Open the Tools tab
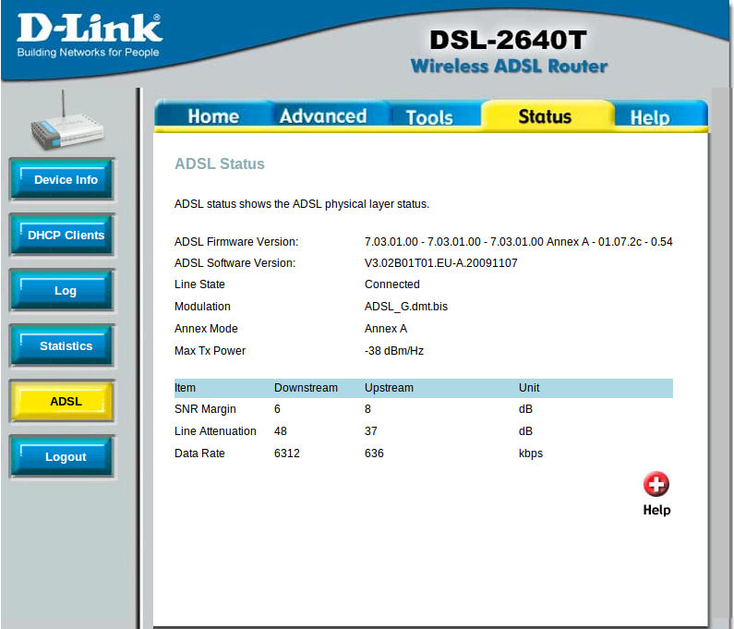The width and height of the screenshot is (734, 629). [x=429, y=116]
